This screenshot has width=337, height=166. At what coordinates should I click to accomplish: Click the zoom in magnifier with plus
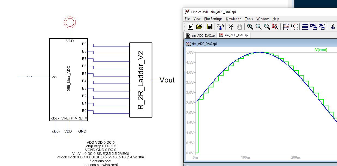click(250, 26)
